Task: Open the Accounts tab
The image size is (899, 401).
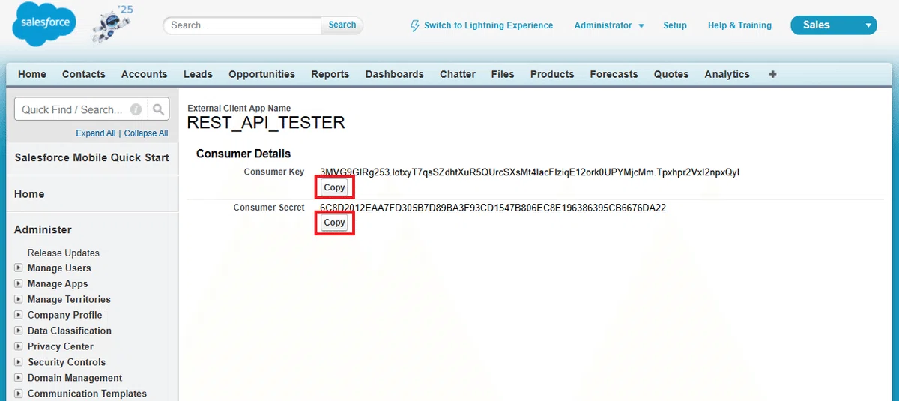Action: tap(145, 74)
